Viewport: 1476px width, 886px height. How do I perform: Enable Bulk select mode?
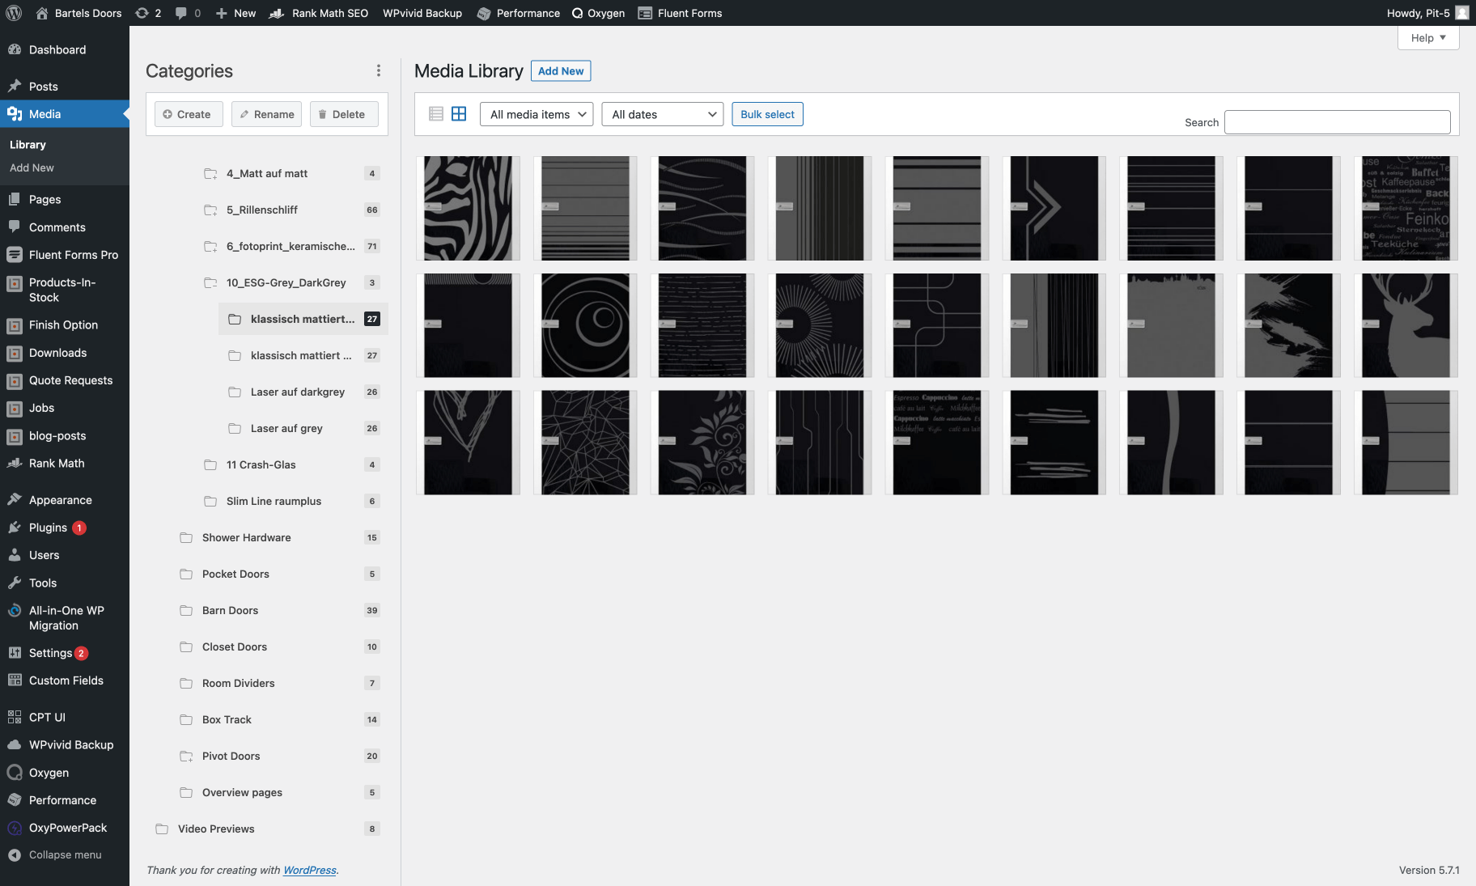766,114
